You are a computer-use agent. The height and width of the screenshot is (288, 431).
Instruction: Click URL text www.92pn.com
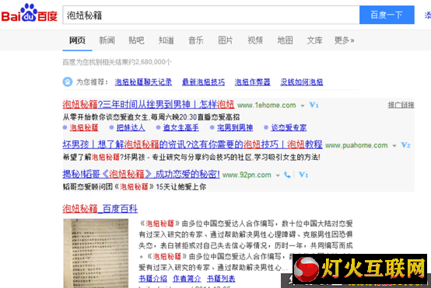[247, 175]
